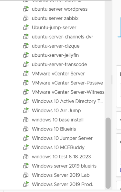
Task: Open the Windows 10 MCEBuddy VM
Action: pyautogui.click(x=58, y=148)
